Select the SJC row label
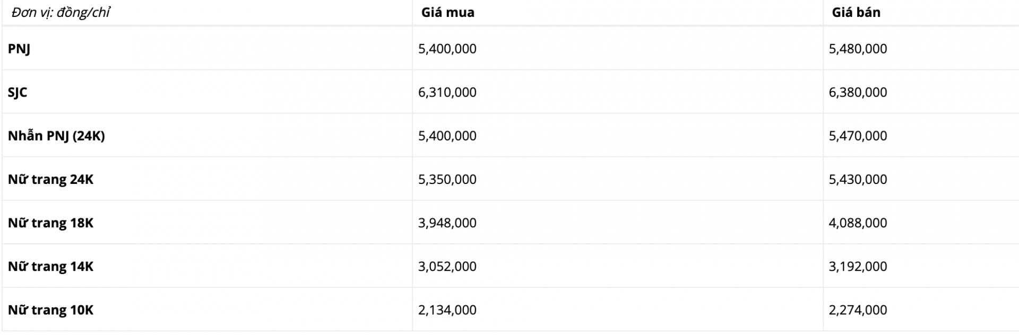The width and height of the screenshot is (1019, 335). [18, 92]
